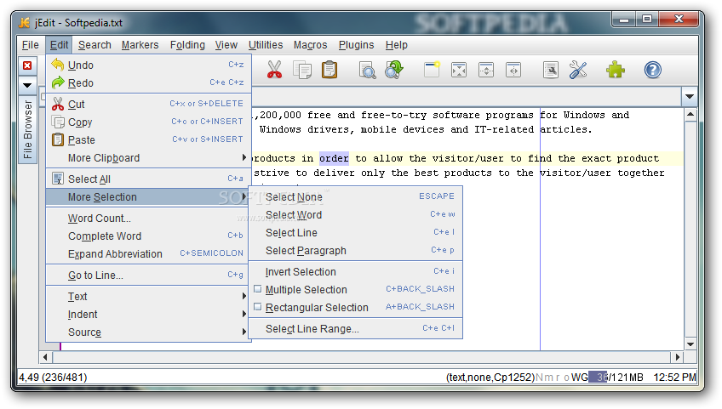Click the scroll up arrow of vertical scrollbar
The width and height of the screenshot is (722, 409).
pyautogui.click(x=690, y=115)
